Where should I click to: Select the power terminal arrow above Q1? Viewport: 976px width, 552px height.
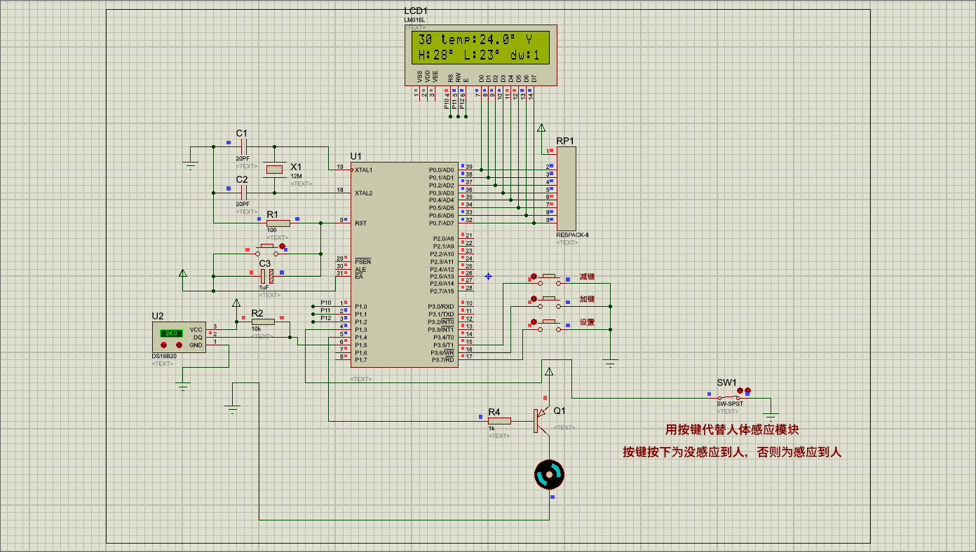click(548, 373)
